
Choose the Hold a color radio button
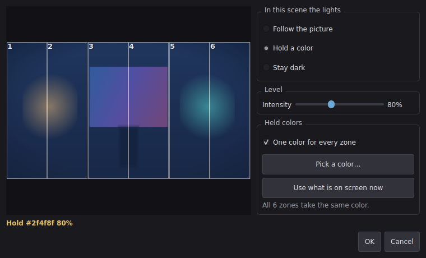coord(288,48)
